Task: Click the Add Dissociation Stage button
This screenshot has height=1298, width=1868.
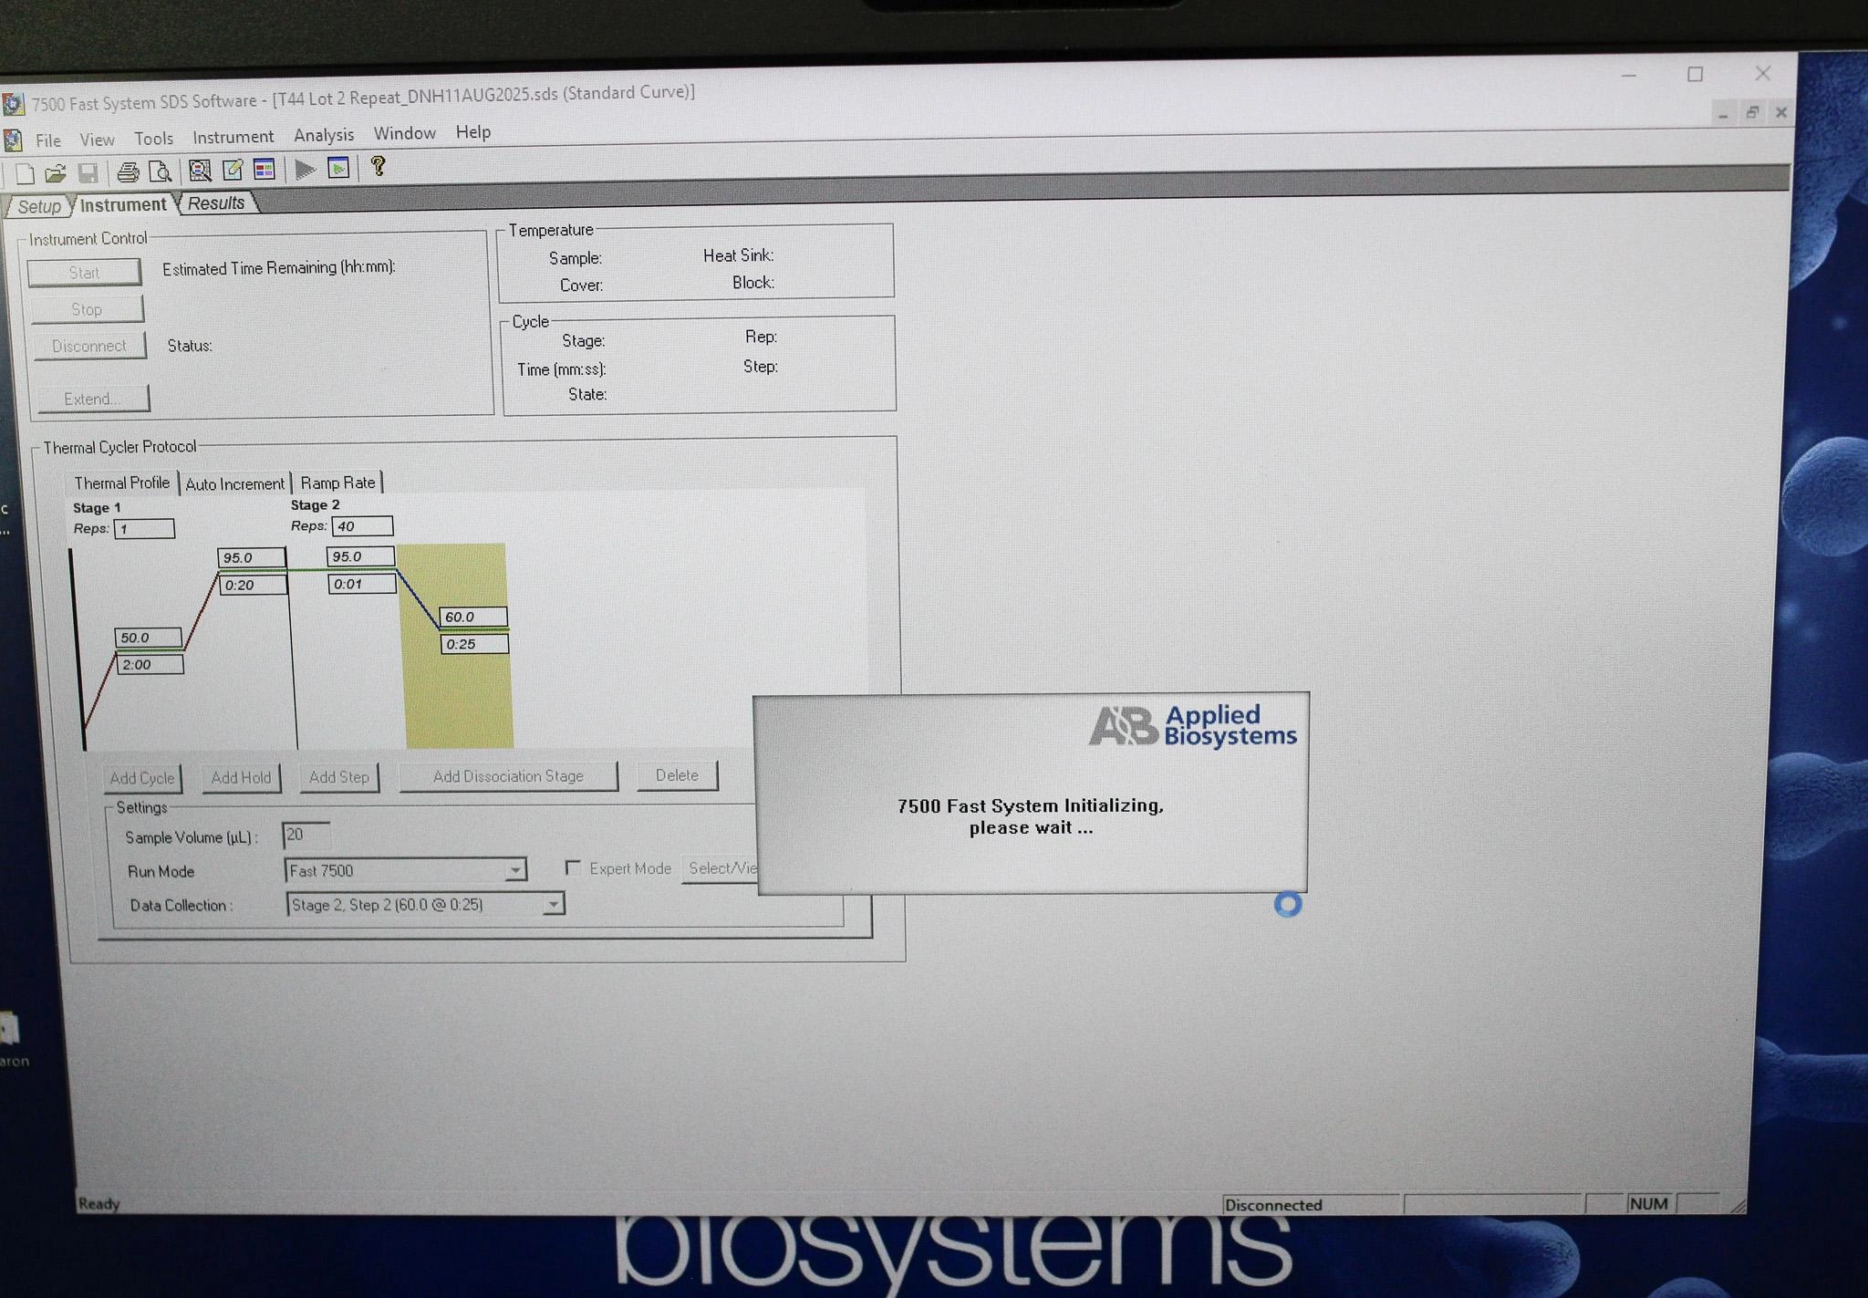Action: (508, 776)
